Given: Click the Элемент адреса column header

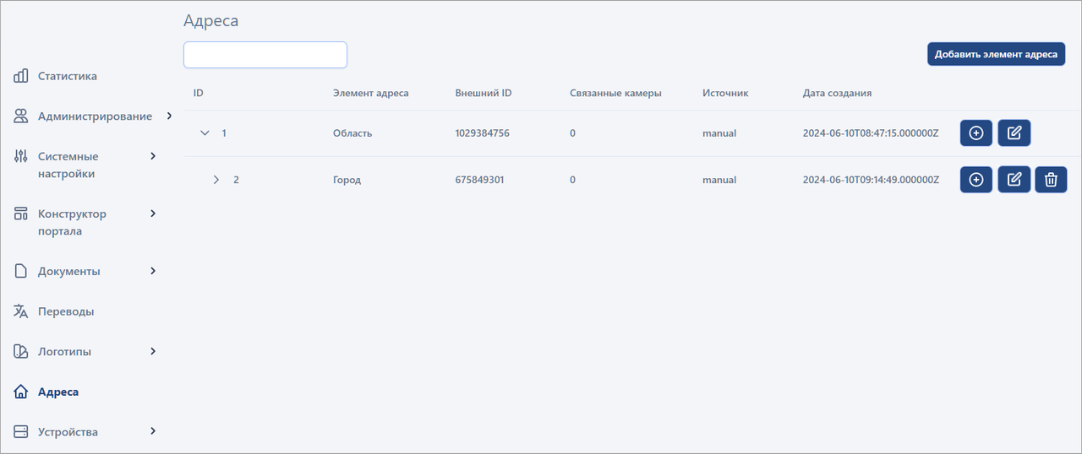Looking at the screenshot, I should coord(370,93).
